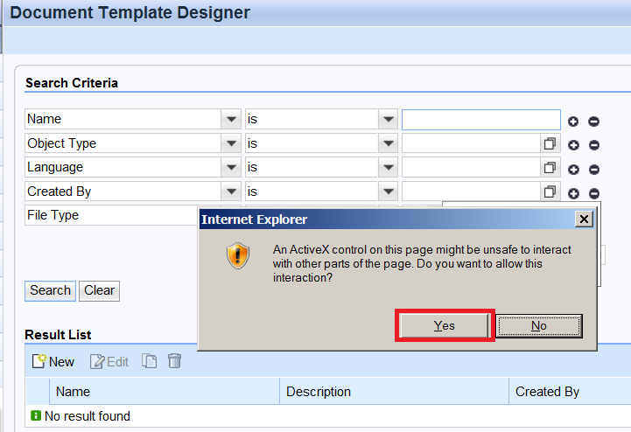The width and height of the screenshot is (631, 432).
Task: Expand the Created By field dropdown arrow
Action: click(231, 192)
